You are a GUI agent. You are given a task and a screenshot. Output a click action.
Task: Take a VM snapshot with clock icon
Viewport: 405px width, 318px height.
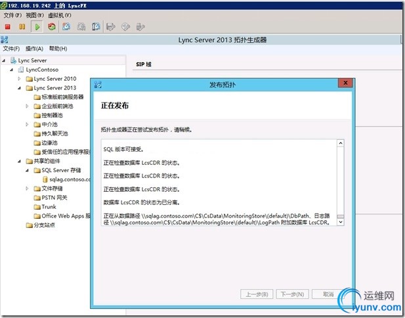pyautogui.click(x=66, y=26)
